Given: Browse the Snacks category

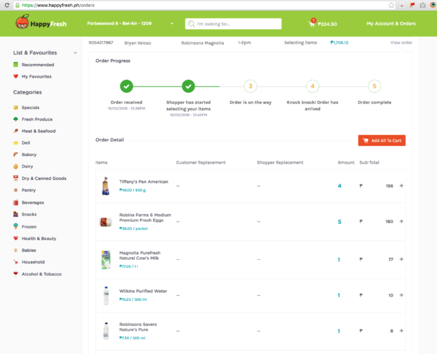Looking at the screenshot, I should 29,214.
